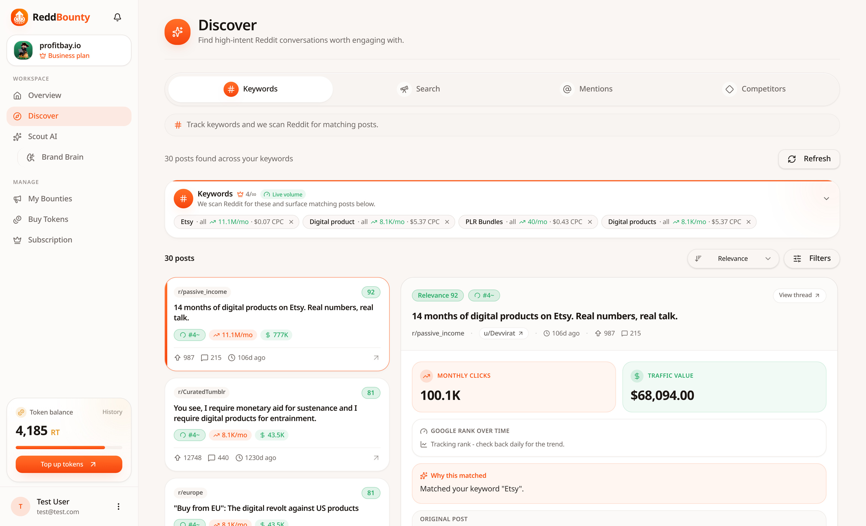This screenshot has height=526, width=866.
Task: Click the Traffic Value dollar icon
Action: [637, 376]
